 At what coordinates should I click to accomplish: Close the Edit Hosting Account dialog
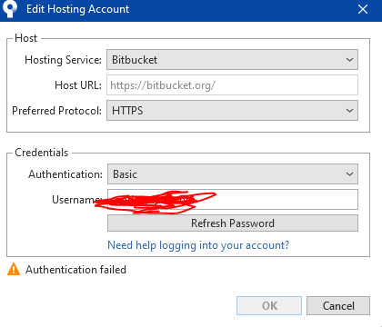click(363, 9)
